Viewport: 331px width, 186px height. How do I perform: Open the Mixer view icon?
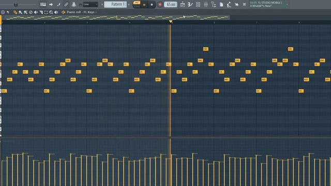(x=206, y=5)
